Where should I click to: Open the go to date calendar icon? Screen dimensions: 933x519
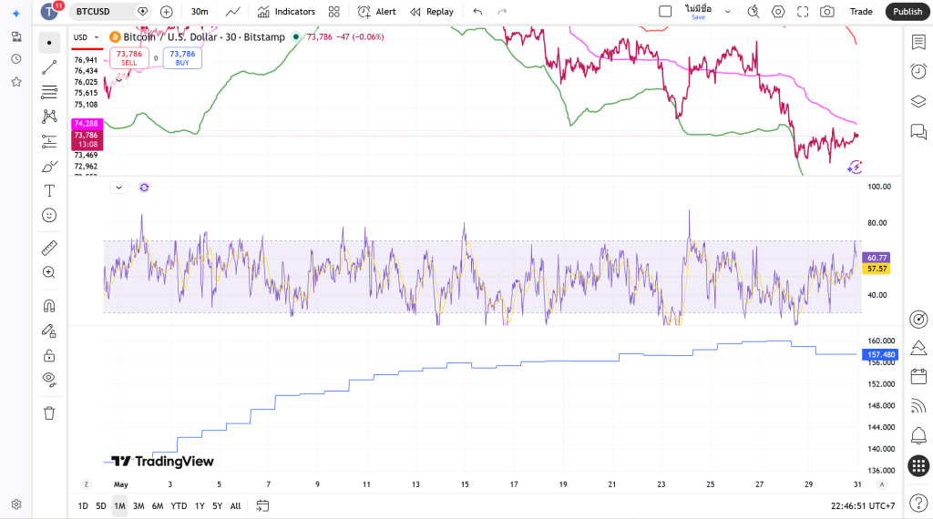262,506
